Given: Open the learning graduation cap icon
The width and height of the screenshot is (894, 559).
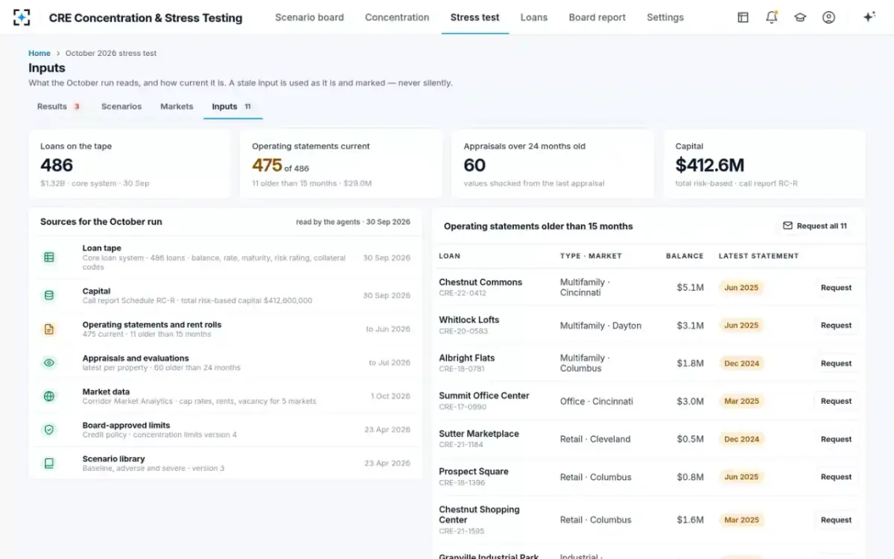Looking at the screenshot, I should pos(800,17).
